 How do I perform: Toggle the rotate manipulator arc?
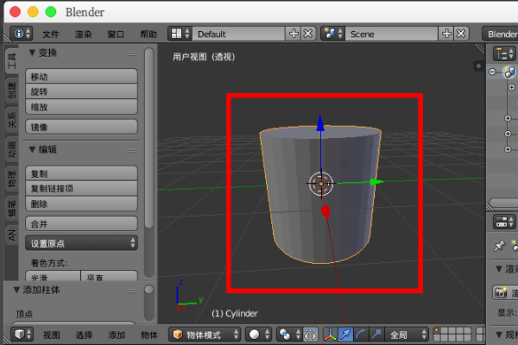coord(361,335)
